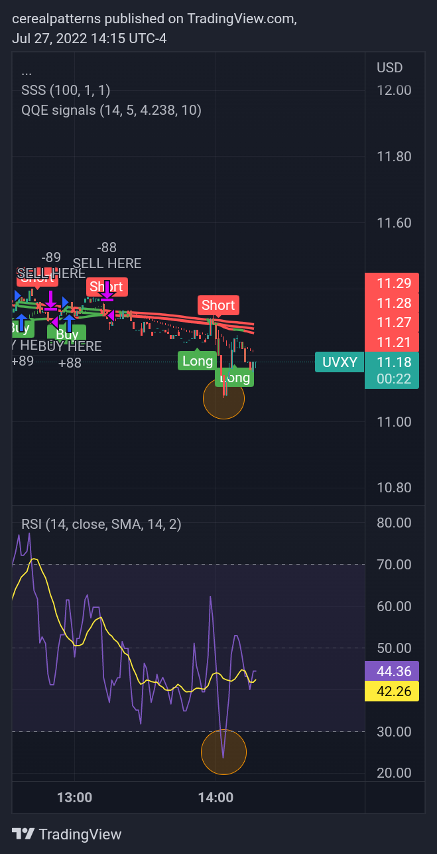Click the 20.00 RSI axis label
The image size is (437, 854).
click(x=394, y=773)
